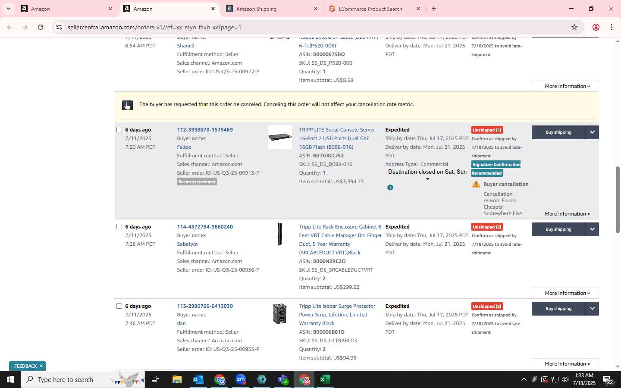Open Microsoft Teams from taskbar
621x388 pixels.
[283, 379]
